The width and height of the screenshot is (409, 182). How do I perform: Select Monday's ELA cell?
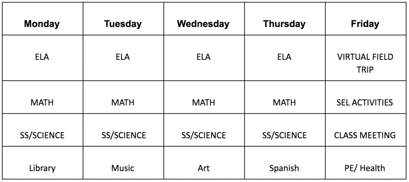click(42, 58)
